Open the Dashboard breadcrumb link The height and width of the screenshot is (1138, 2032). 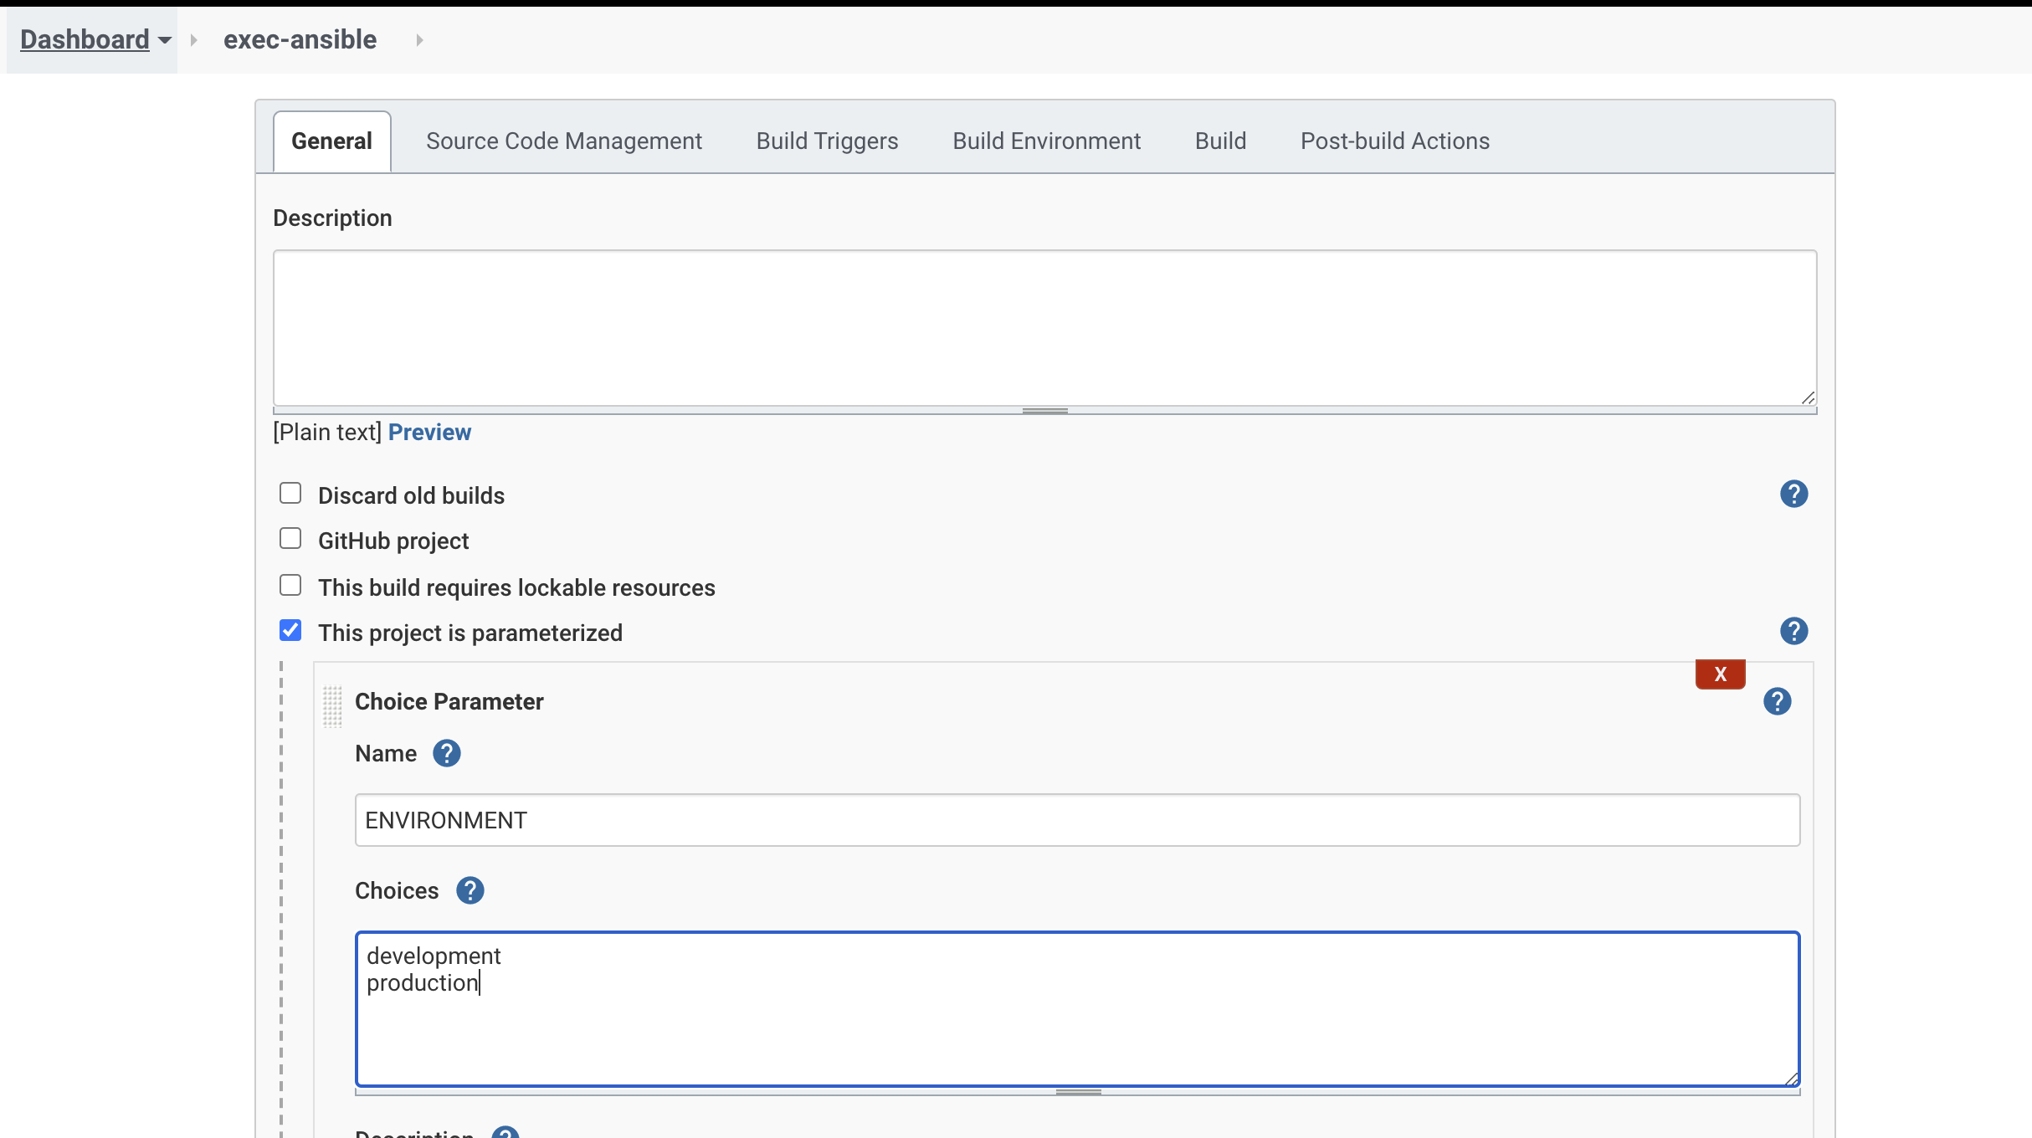[x=85, y=39]
